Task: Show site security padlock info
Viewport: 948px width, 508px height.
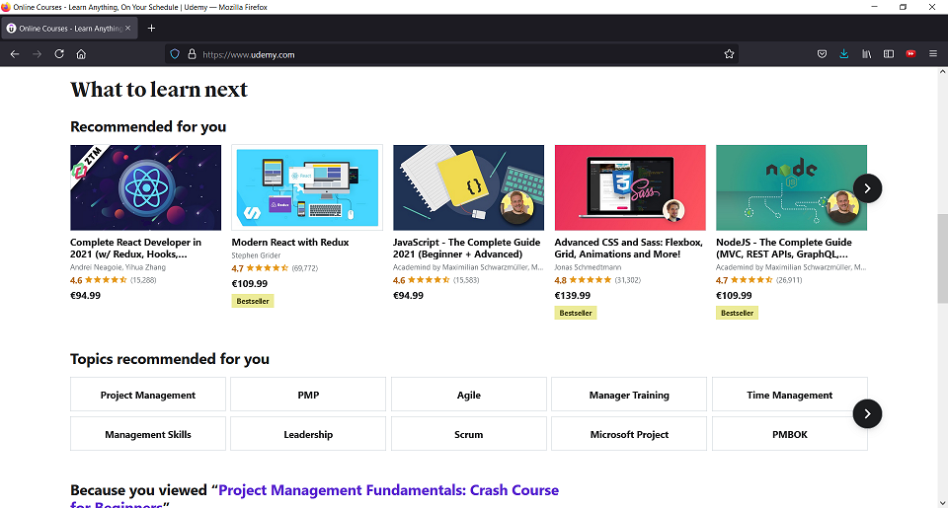Action: [192, 54]
